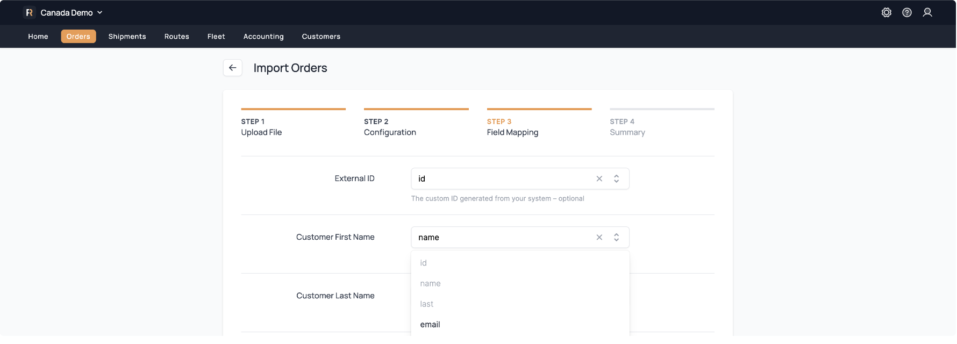Viewport: 957px width, 344px height.
Task: Switch to the Fleet tab
Action: point(216,37)
